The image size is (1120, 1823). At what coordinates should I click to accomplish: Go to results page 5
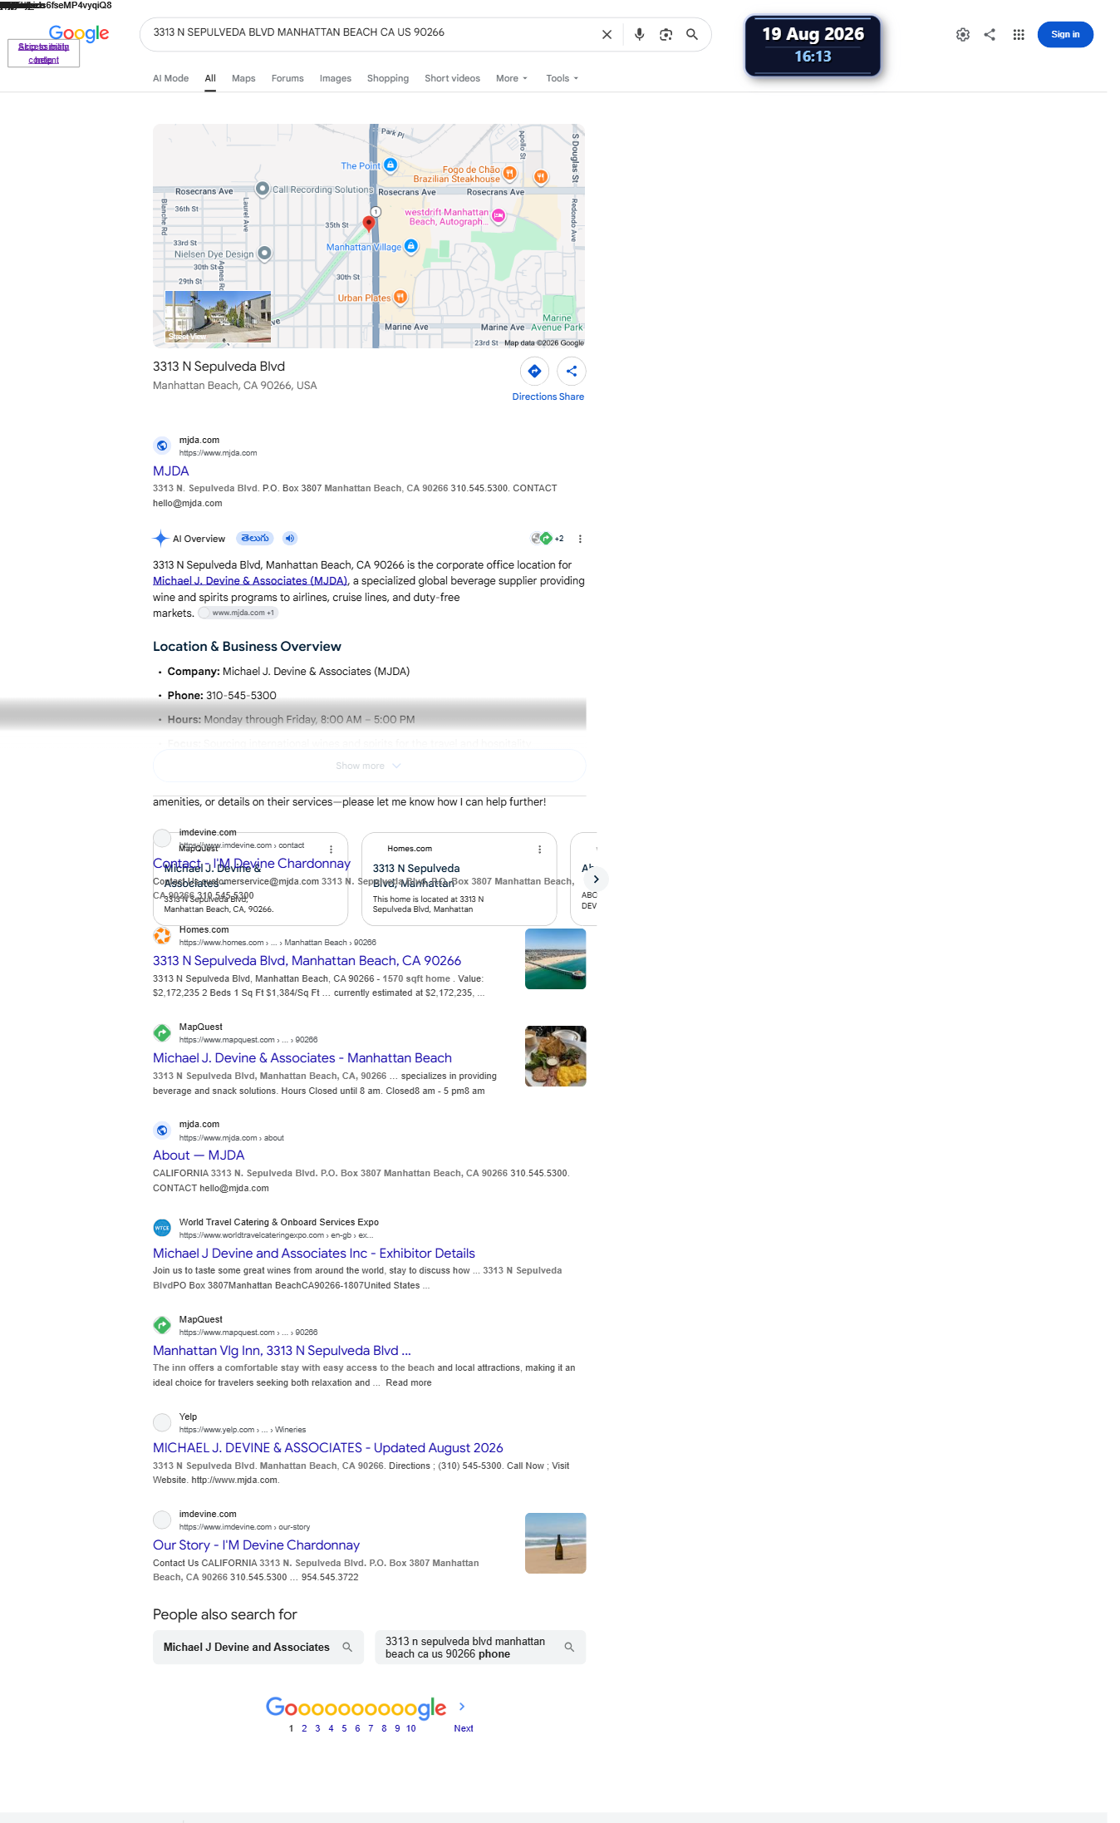click(x=344, y=1728)
